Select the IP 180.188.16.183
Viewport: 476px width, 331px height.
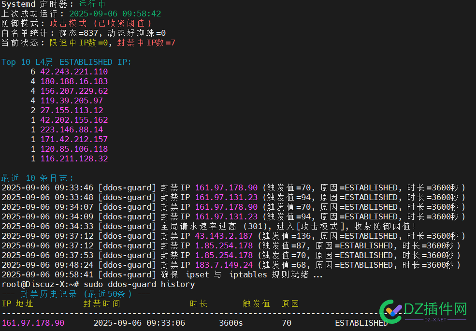coord(74,81)
